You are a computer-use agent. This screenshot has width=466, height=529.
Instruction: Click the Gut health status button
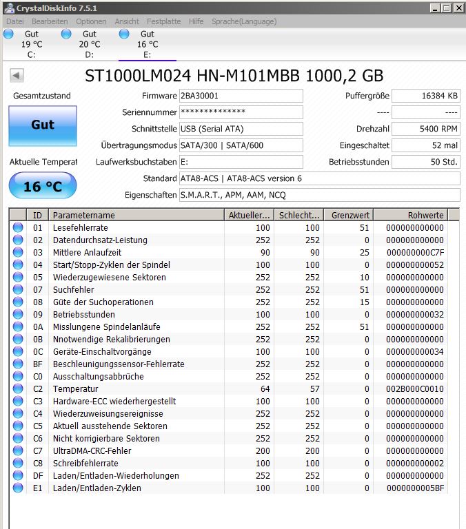[43, 126]
